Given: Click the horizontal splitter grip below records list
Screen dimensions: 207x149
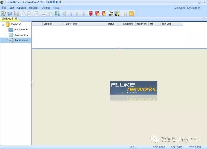Looking at the screenshot, I should click(x=119, y=48).
